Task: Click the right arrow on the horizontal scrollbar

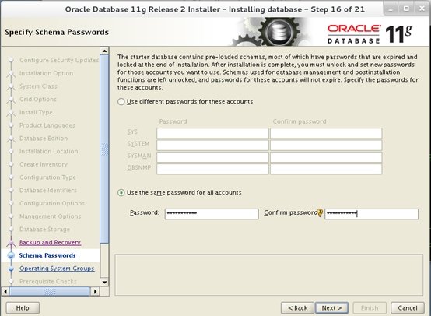Action: coord(95,291)
